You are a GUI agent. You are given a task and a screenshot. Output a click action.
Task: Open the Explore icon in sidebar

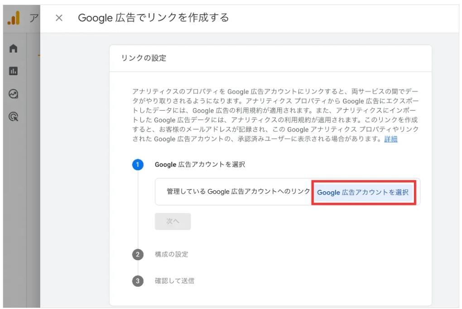14,94
